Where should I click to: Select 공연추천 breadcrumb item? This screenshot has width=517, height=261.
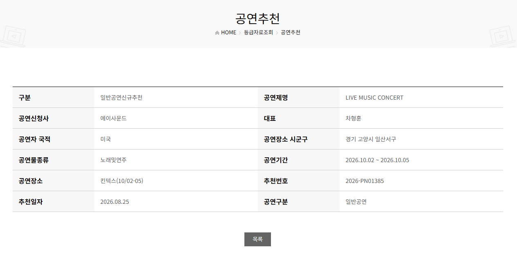[x=291, y=32]
